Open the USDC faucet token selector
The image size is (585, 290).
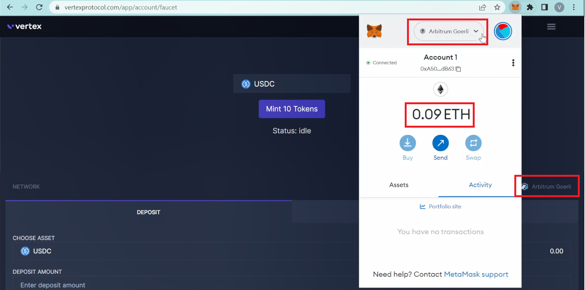tap(292, 83)
